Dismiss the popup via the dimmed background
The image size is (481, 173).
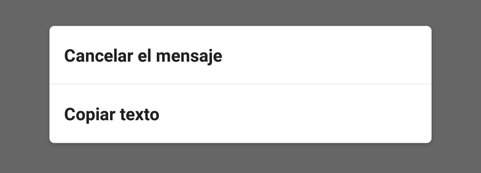click(x=240, y=12)
